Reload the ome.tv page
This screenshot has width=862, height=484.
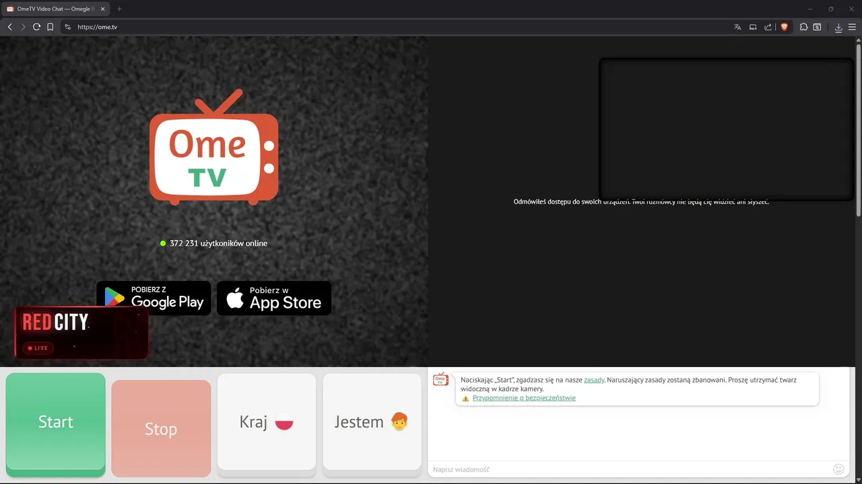(36, 27)
